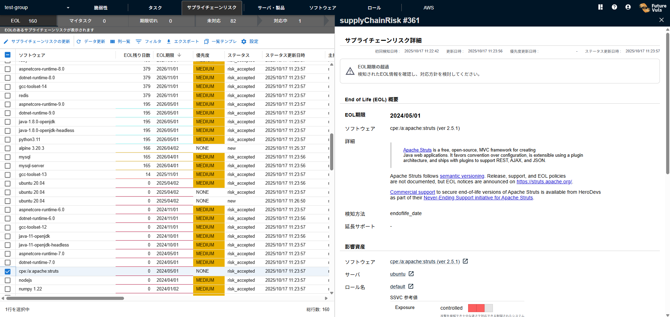Screen dimensions: 670x317
Task: Switch to the 脆弱性 tab
Action: [x=101, y=8]
